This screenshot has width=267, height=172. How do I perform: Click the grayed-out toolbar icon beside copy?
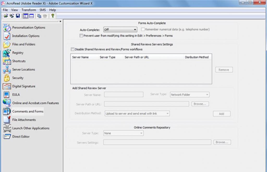45,16
